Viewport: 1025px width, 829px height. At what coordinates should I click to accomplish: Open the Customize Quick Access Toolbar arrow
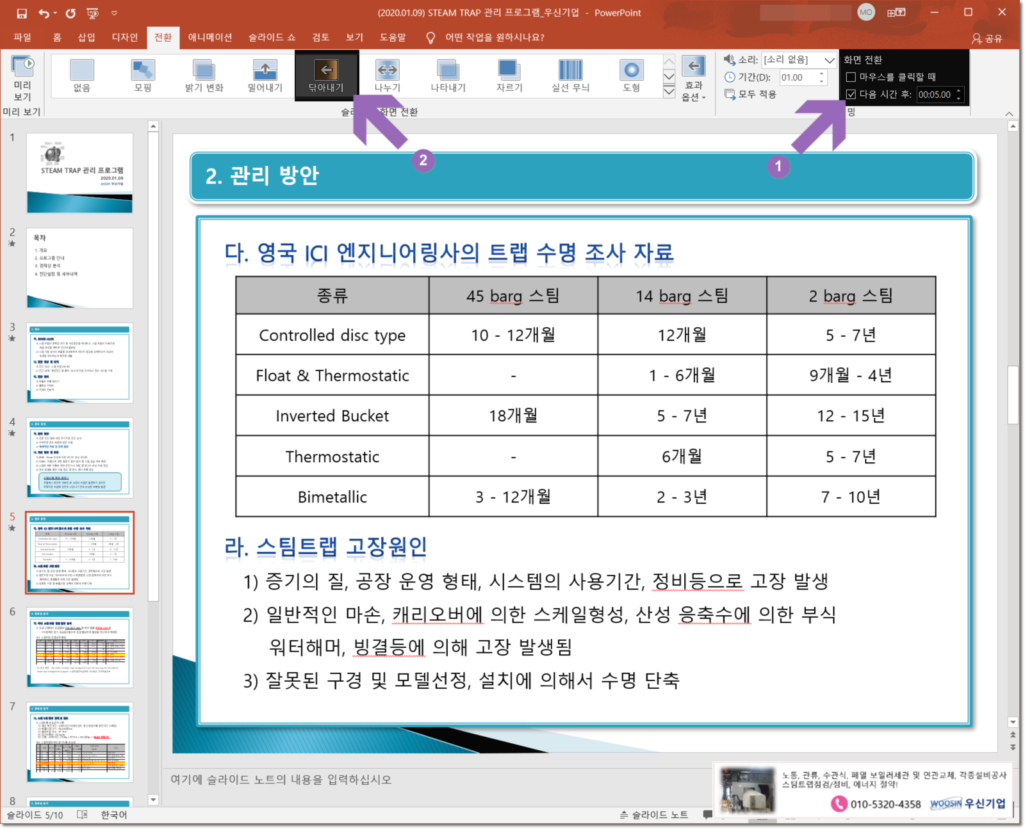click(114, 13)
